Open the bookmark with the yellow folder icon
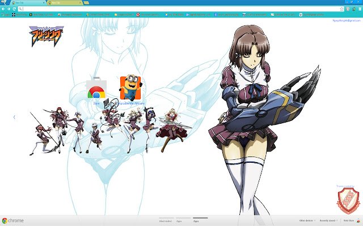The height and width of the screenshot is (226, 363). point(124,15)
